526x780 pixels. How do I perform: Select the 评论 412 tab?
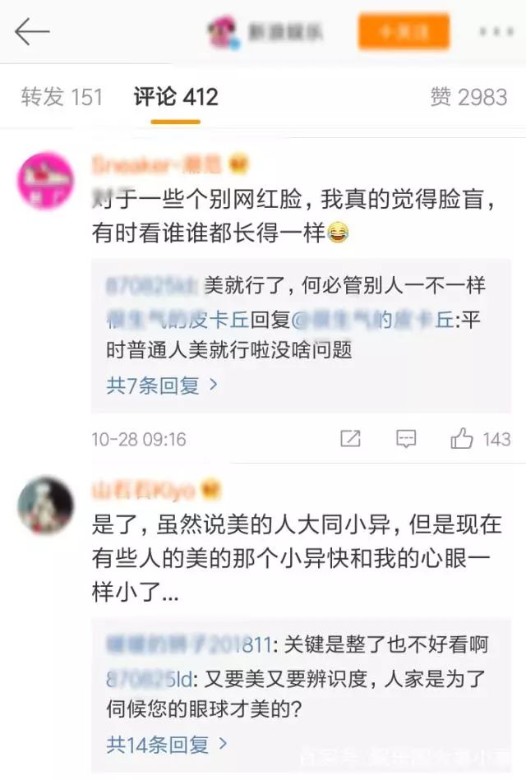click(176, 96)
